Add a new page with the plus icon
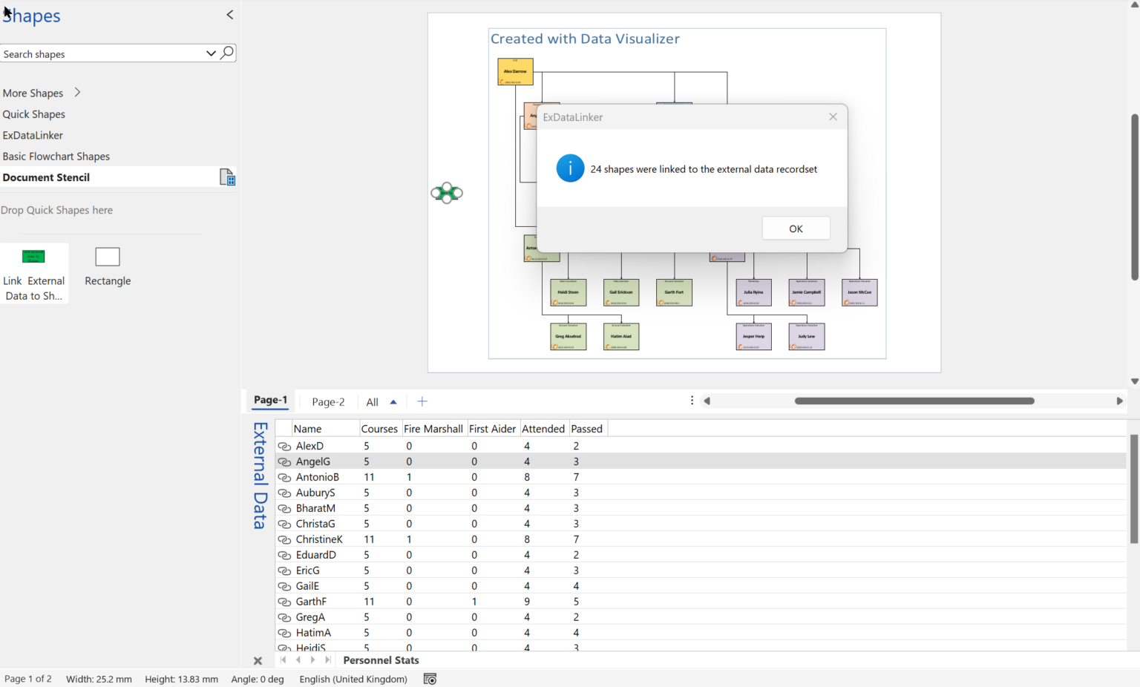The image size is (1140, 687). [x=422, y=401]
